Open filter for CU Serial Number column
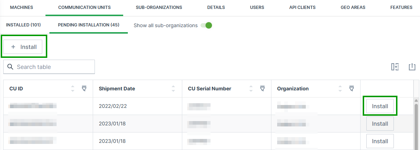Screen dimensions: 420x150 point(262,89)
